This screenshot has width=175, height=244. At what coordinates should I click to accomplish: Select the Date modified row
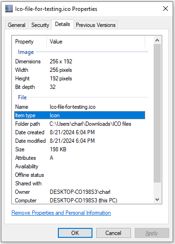[80, 141]
